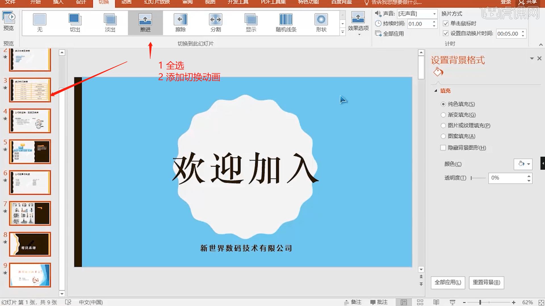Open the pane options dropdown arrow
The image size is (545, 306).
click(x=532, y=58)
